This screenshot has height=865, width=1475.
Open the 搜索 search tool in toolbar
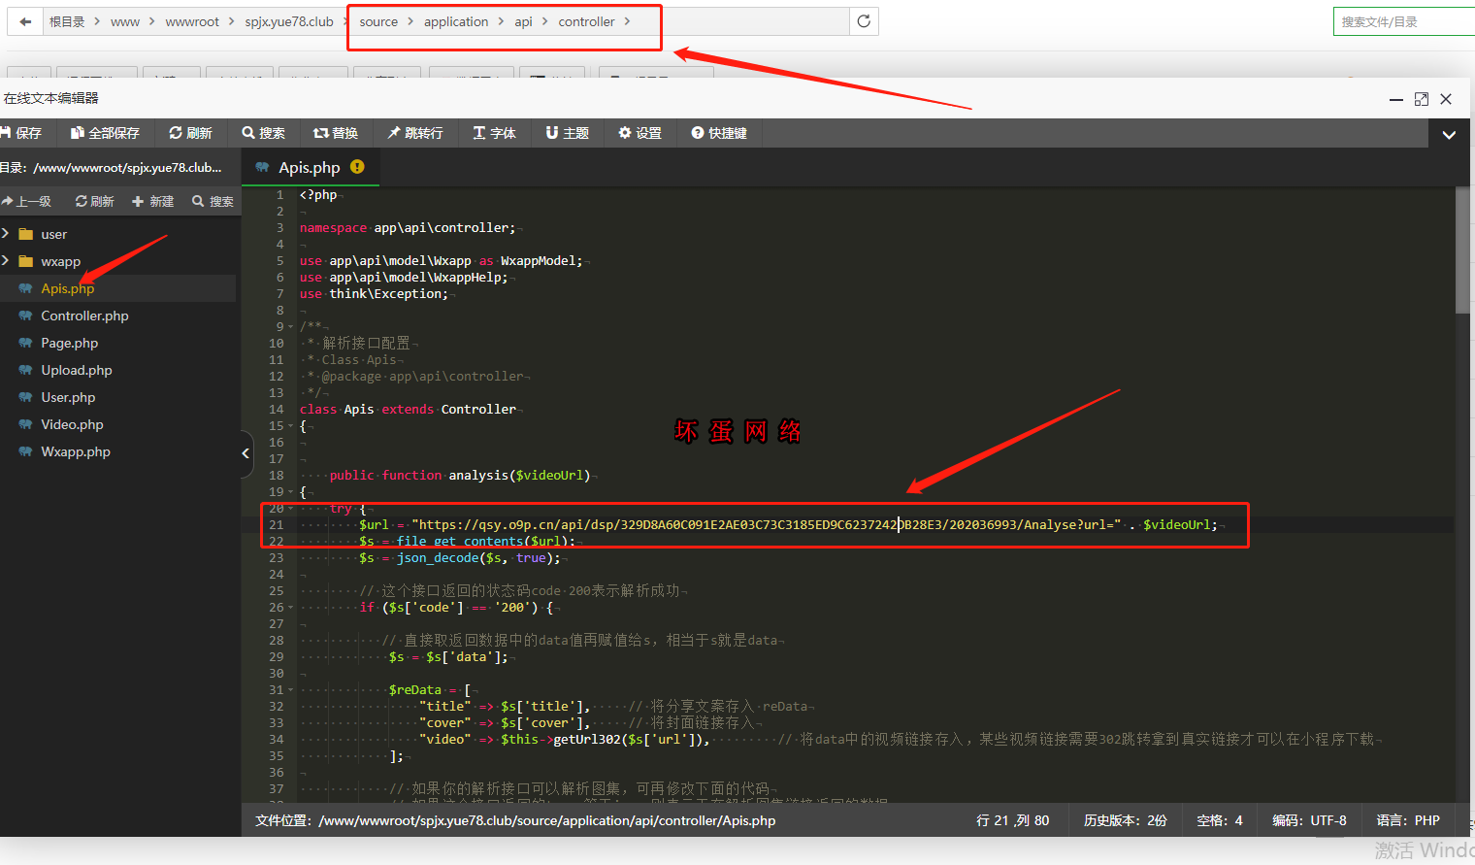263,133
